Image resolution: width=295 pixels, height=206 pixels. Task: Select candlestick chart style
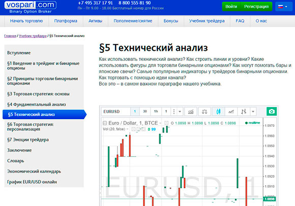click(x=218, y=112)
